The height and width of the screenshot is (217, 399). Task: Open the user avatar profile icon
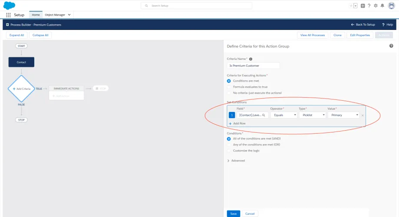point(391,5)
